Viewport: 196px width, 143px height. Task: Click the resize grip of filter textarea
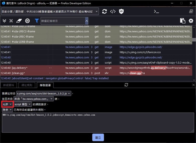[192, 131]
